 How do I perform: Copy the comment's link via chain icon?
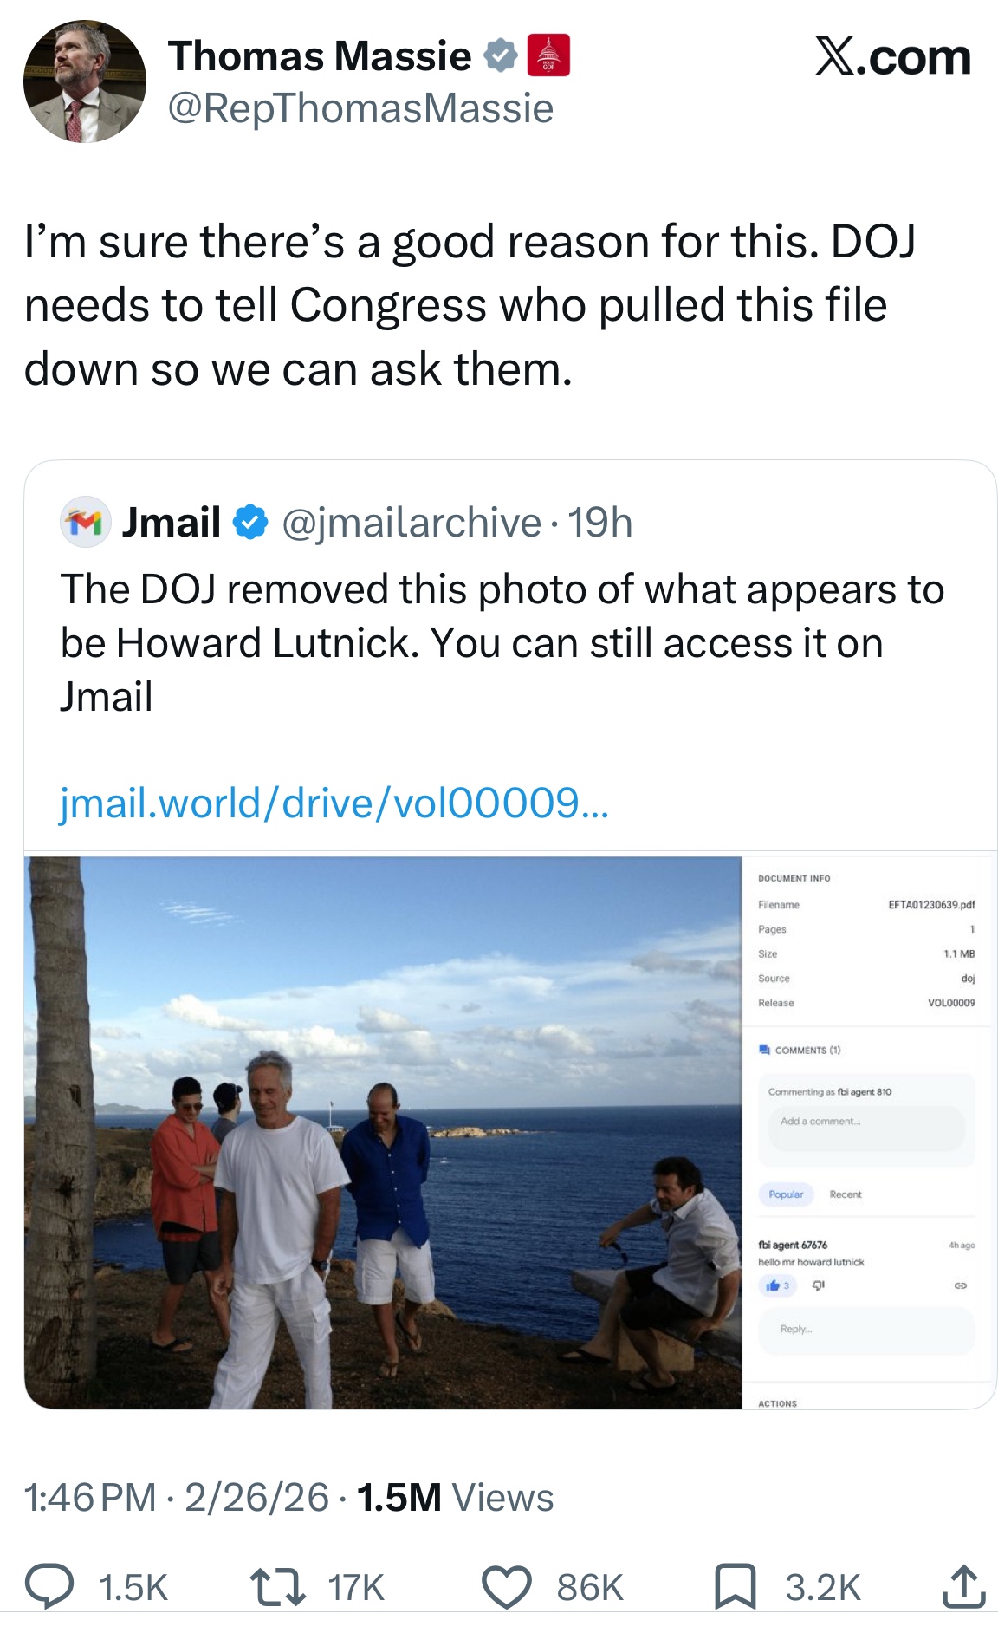[x=961, y=1285]
